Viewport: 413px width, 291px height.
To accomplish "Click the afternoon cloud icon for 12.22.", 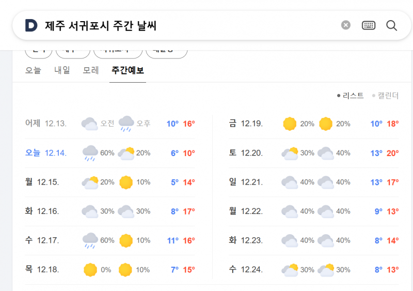I will pos(326,211).
